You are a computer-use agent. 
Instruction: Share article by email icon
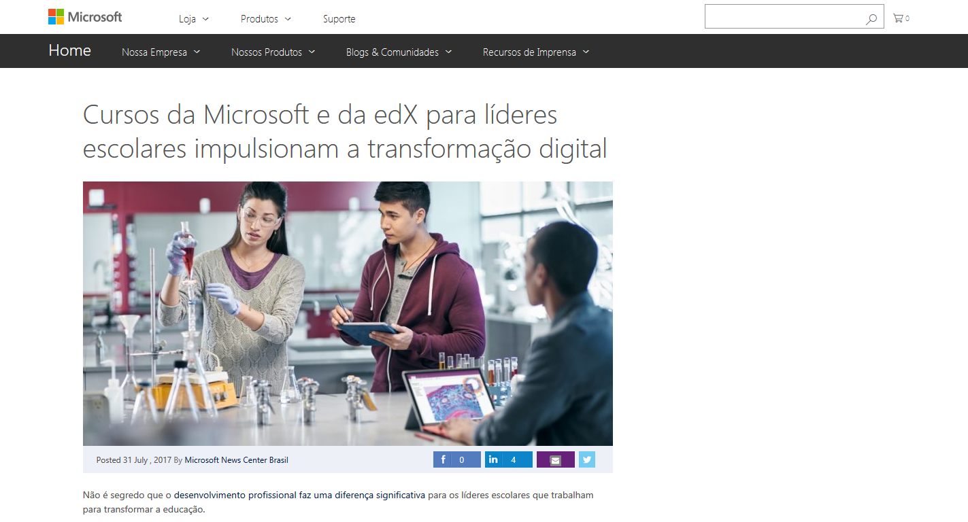tap(555, 459)
